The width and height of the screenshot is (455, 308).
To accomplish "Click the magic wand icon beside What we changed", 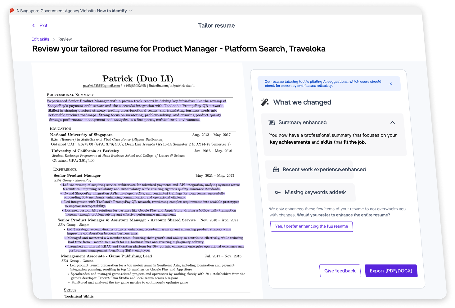I will point(265,102).
